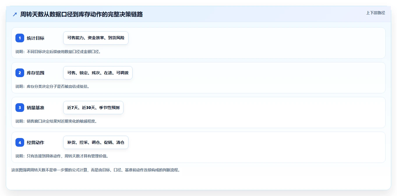The height and width of the screenshot is (196, 397).
Task: Click the 补货、控采、调仓、促销、清仓 chip
Action: click(x=96, y=142)
